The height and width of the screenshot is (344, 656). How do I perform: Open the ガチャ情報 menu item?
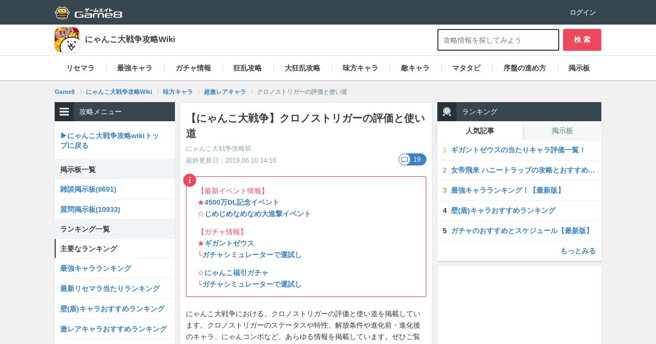(x=193, y=68)
